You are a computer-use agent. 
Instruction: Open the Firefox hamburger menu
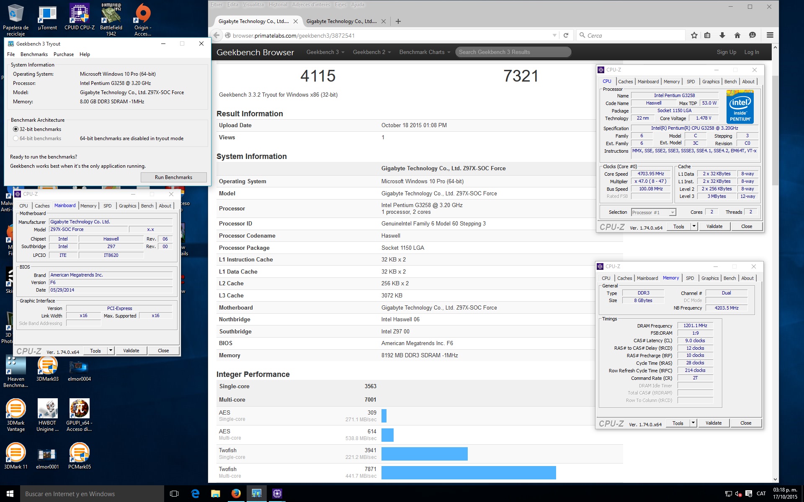(x=770, y=36)
